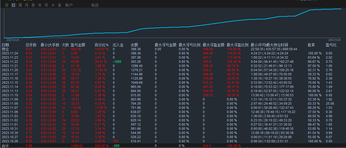Click the 1278.21 balance value

point(137,70)
